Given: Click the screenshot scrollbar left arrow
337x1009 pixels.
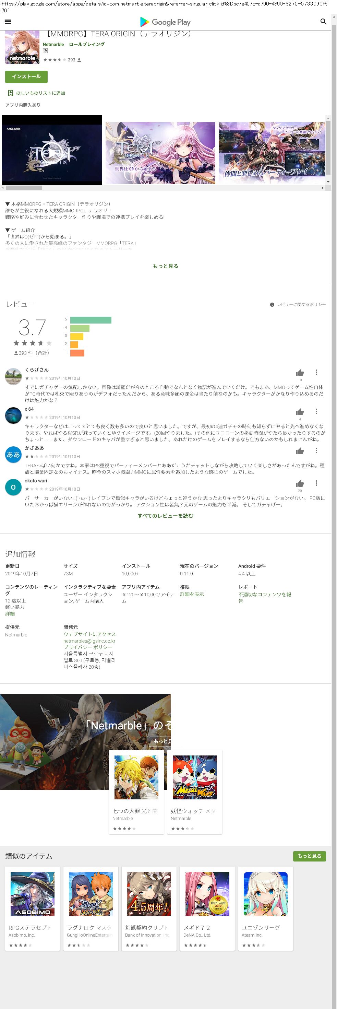Looking at the screenshot, I should tap(3, 188).
